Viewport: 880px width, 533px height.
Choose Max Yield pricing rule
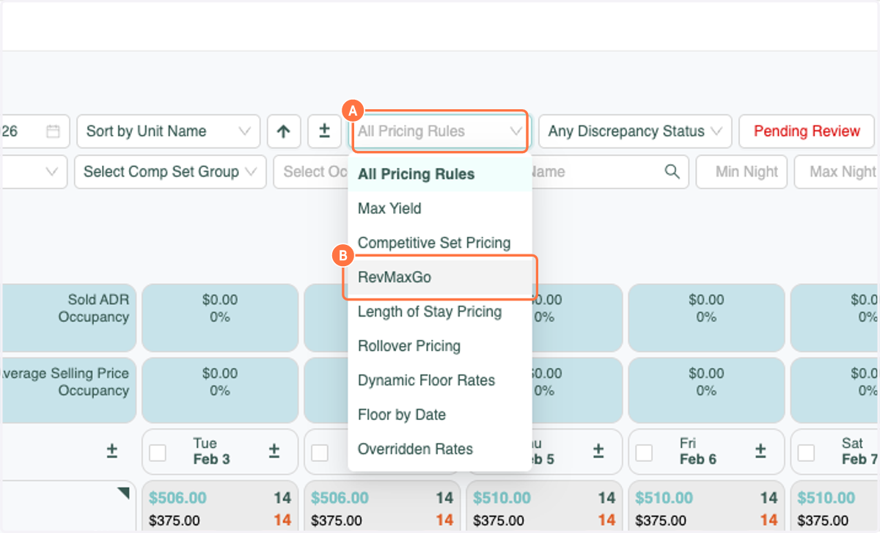pos(440,209)
